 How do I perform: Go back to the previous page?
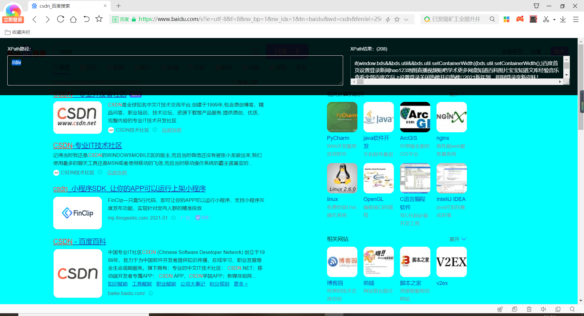35,19
